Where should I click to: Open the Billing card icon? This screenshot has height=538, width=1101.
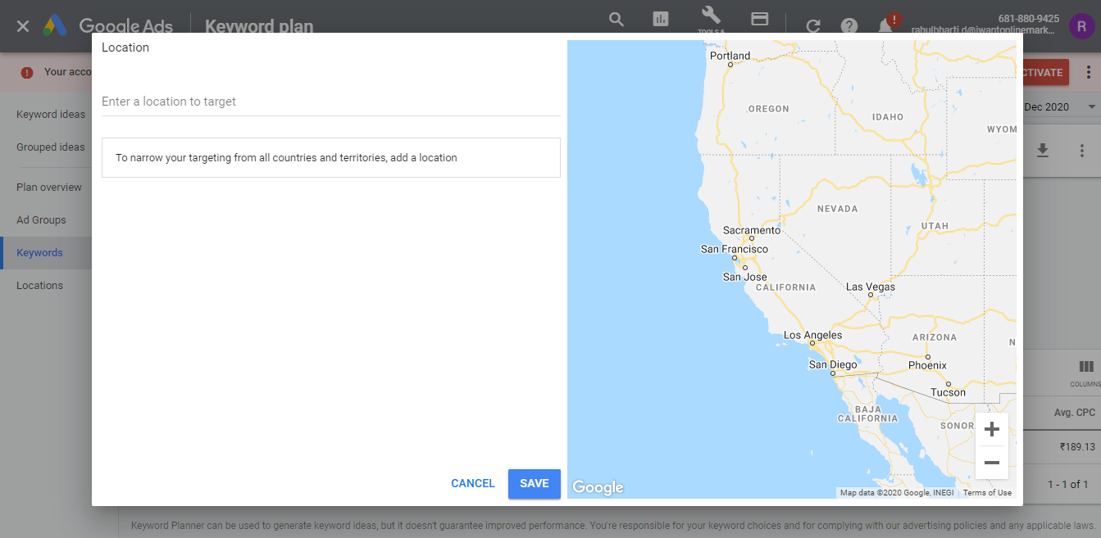760,19
